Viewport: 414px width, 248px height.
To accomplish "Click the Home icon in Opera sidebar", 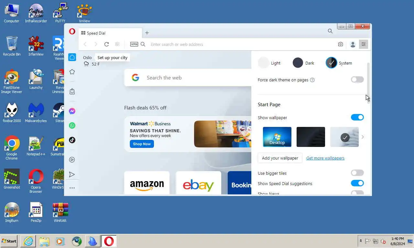I will [x=72, y=57].
